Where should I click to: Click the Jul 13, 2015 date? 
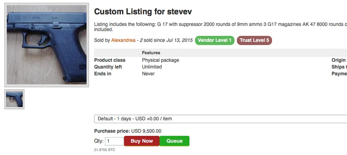[x=179, y=40]
